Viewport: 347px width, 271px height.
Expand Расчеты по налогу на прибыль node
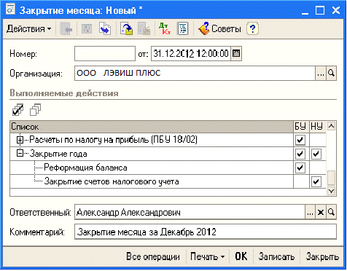click(x=20, y=140)
